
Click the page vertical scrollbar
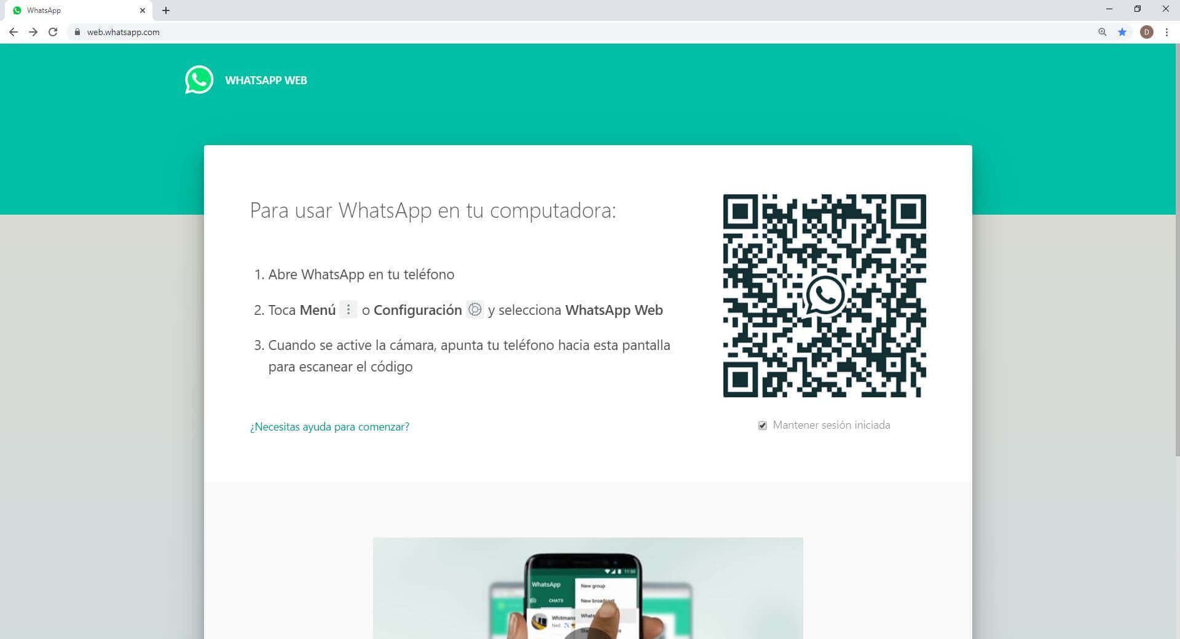click(1176, 250)
